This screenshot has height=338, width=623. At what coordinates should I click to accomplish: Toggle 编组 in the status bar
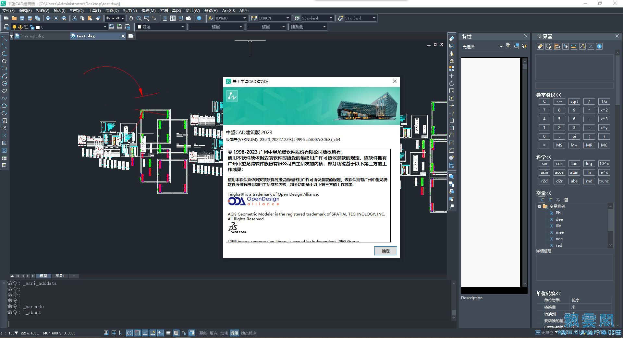[234, 333]
